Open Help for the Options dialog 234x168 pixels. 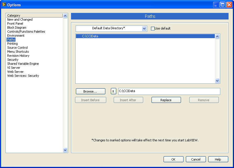[x=218, y=159]
